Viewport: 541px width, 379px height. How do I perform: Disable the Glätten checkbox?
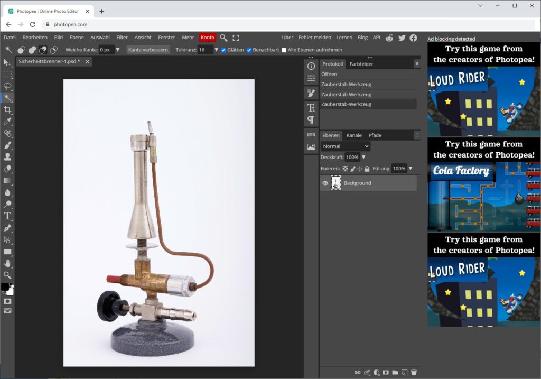pos(223,50)
